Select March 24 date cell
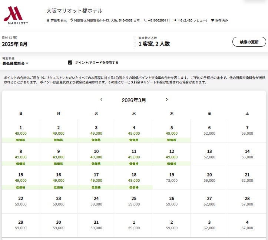Image resolution: width=268 pixels, height=240 pixels. (x=96, y=201)
